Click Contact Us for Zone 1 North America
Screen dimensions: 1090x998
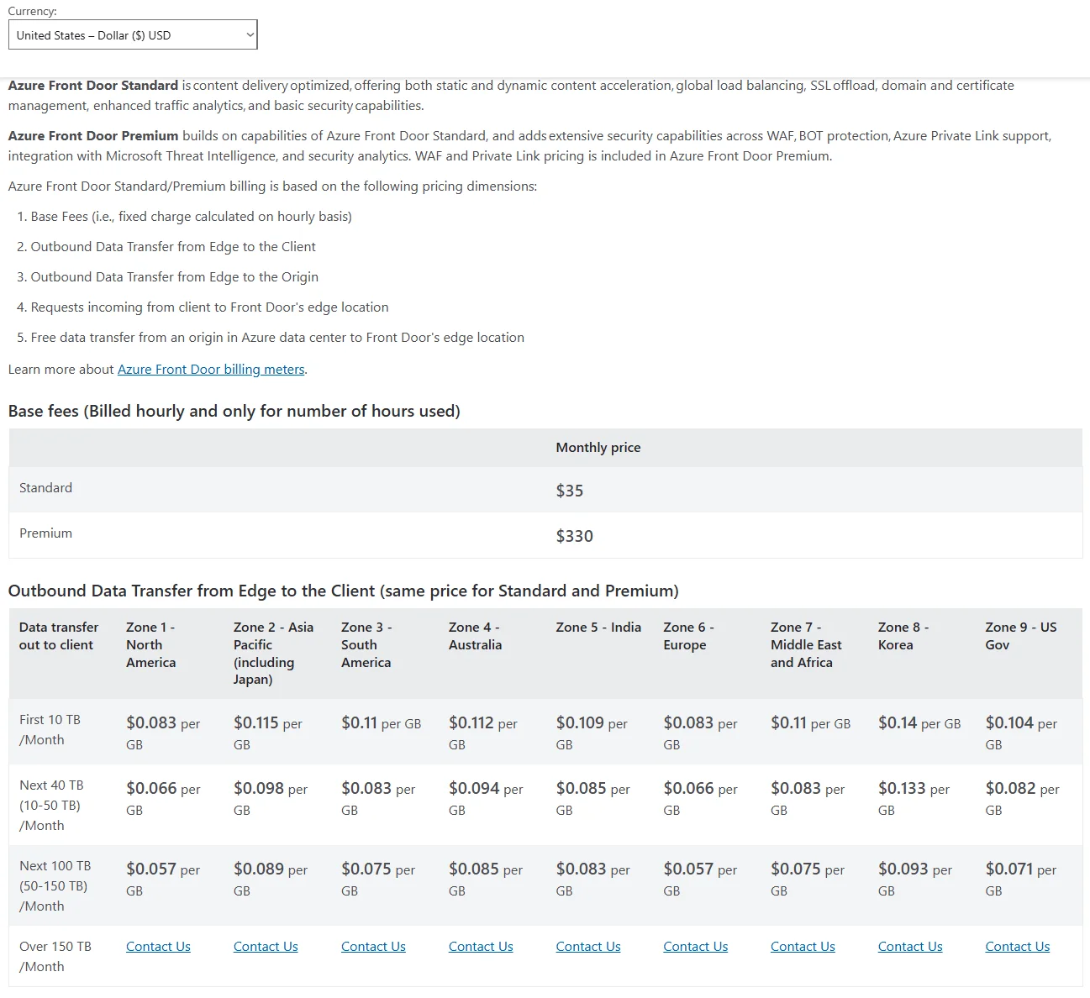pyautogui.click(x=158, y=947)
